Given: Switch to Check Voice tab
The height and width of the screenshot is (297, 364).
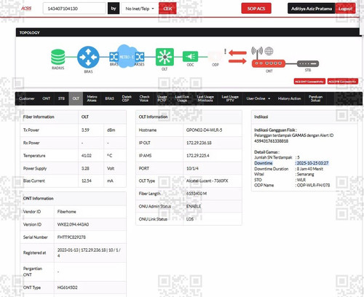Looking at the screenshot, I should tap(144, 98).
